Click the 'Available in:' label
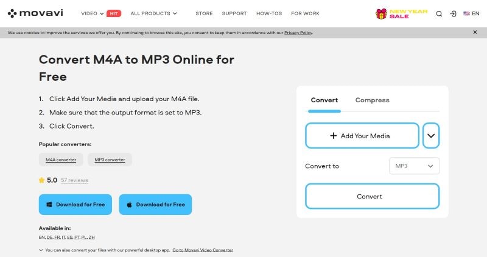 pos(55,228)
